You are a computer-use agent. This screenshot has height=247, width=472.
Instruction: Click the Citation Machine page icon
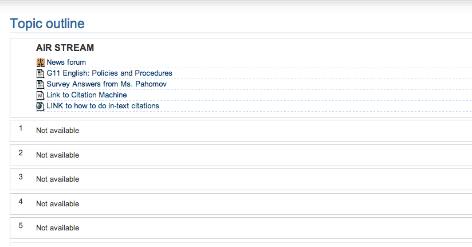[40, 95]
